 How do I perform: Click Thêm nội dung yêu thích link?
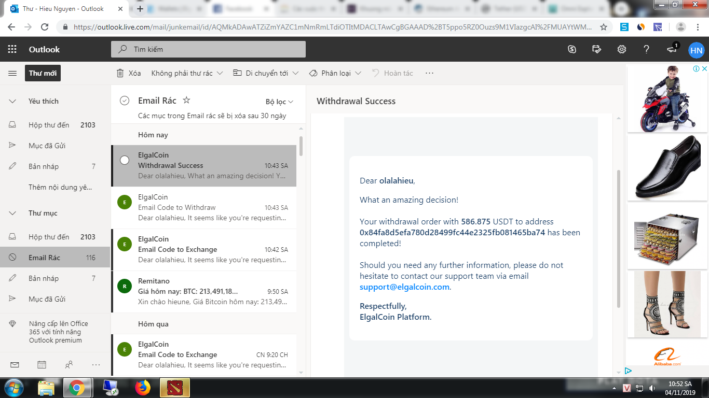point(60,187)
